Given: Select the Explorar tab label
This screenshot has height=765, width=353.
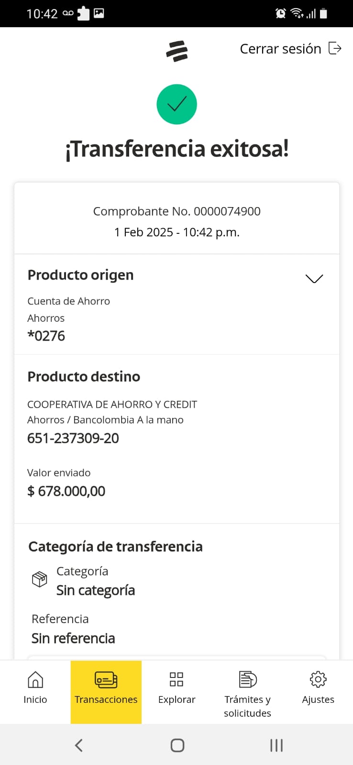Looking at the screenshot, I should [x=176, y=699].
